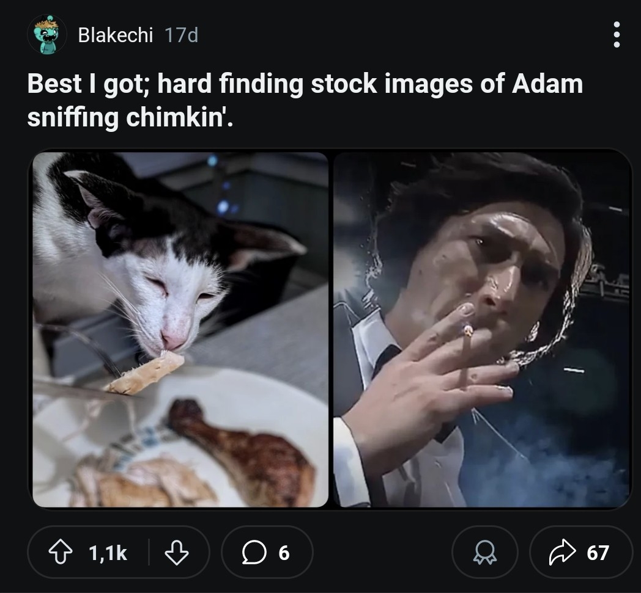This screenshot has height=593, width=641.
Task: Open the three-dot post options menu
Action: (616, 35)
